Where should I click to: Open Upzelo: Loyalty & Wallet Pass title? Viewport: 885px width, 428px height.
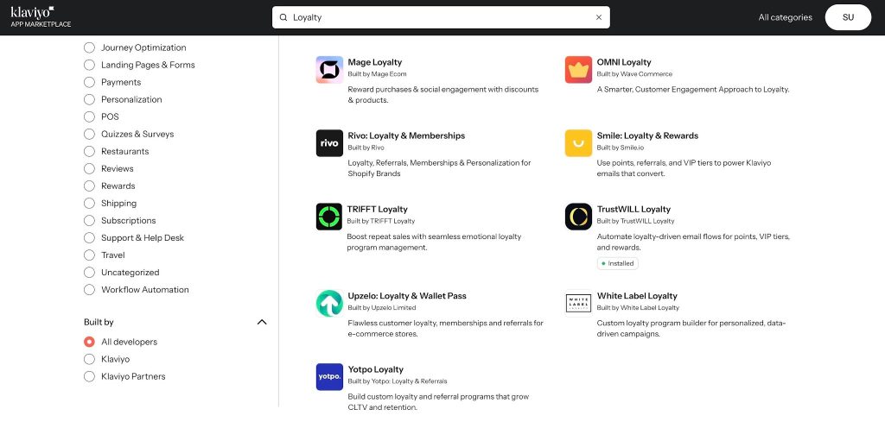tap(407, 296)
